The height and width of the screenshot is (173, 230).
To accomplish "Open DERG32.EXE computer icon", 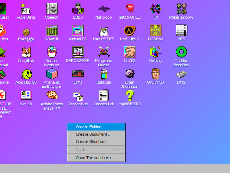I will [x=78, y=52].
